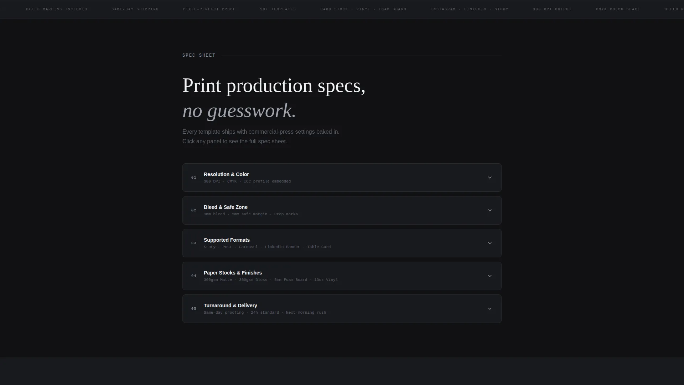Click 'PIXEL-PERFECT PROOF' in the ticker
The height and width of the screenshot is (385, 684).
click(x=209, y=9)
